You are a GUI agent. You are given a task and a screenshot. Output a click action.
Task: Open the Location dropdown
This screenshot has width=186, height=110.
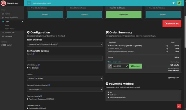(65, 79)
